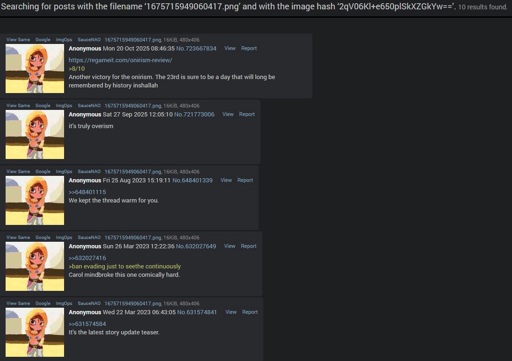Click SauceNAO on the fourth post

89,238
